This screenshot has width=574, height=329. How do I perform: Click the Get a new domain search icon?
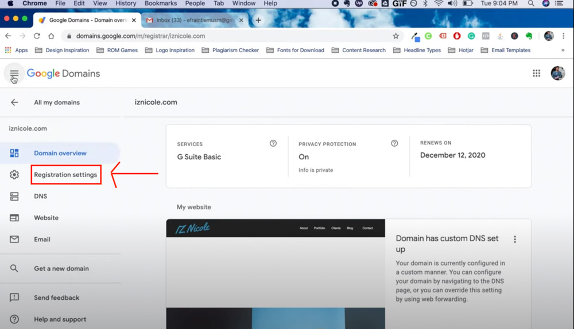point(14,268)
